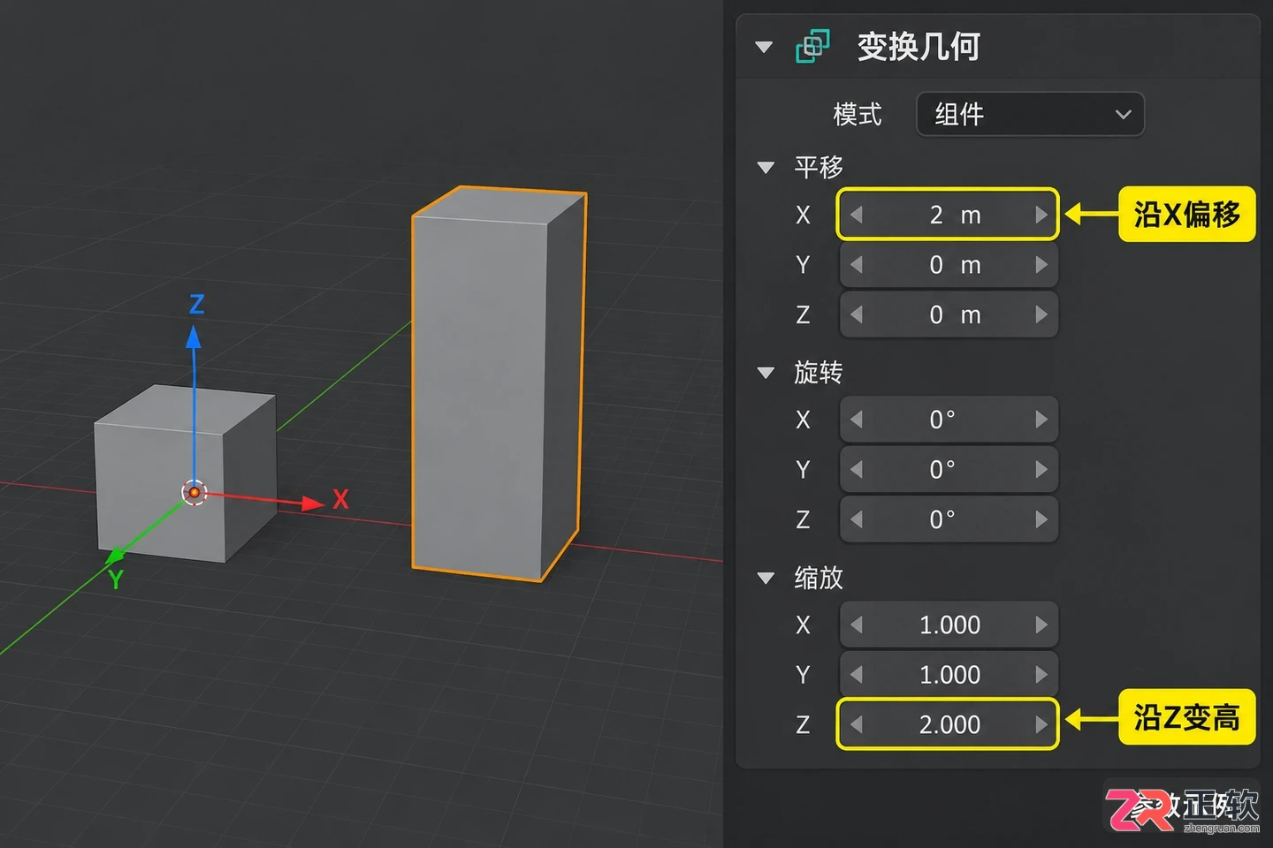
Task: Click the blue Z axis arrow of the gizmo
Action: click(x=194, y=337)
